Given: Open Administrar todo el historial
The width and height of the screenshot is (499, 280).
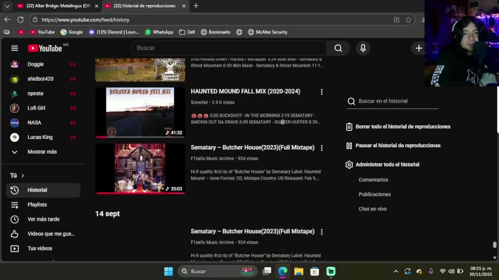Looking at the screenshot, I should (x=382, y=164).
